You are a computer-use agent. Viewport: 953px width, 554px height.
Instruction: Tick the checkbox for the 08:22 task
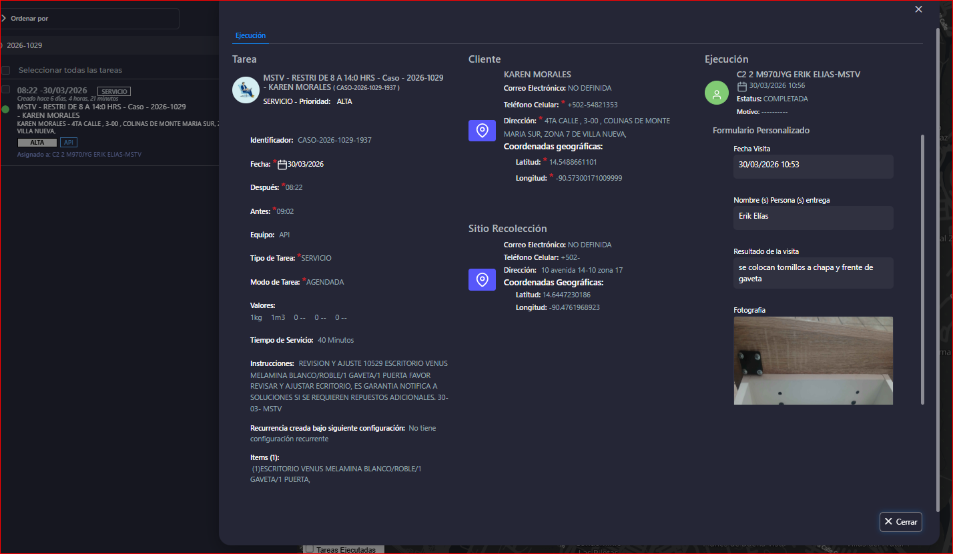point(6,90)
